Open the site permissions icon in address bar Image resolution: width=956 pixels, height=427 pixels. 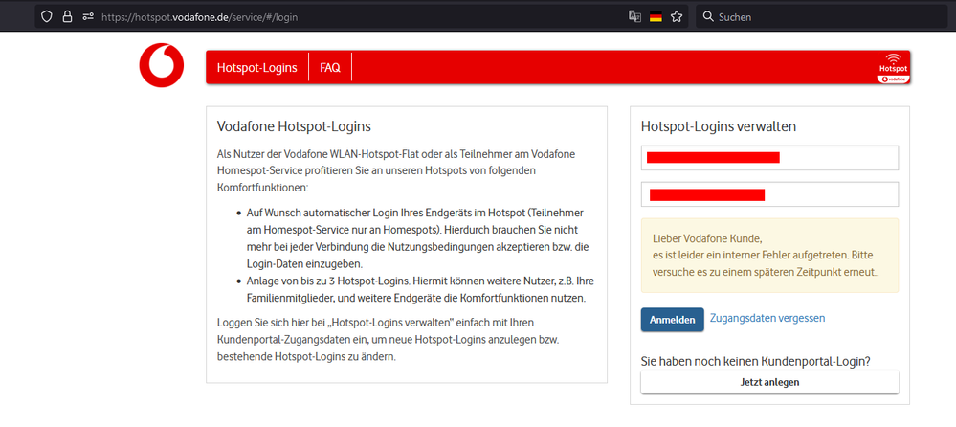click(x=88, y=17)
